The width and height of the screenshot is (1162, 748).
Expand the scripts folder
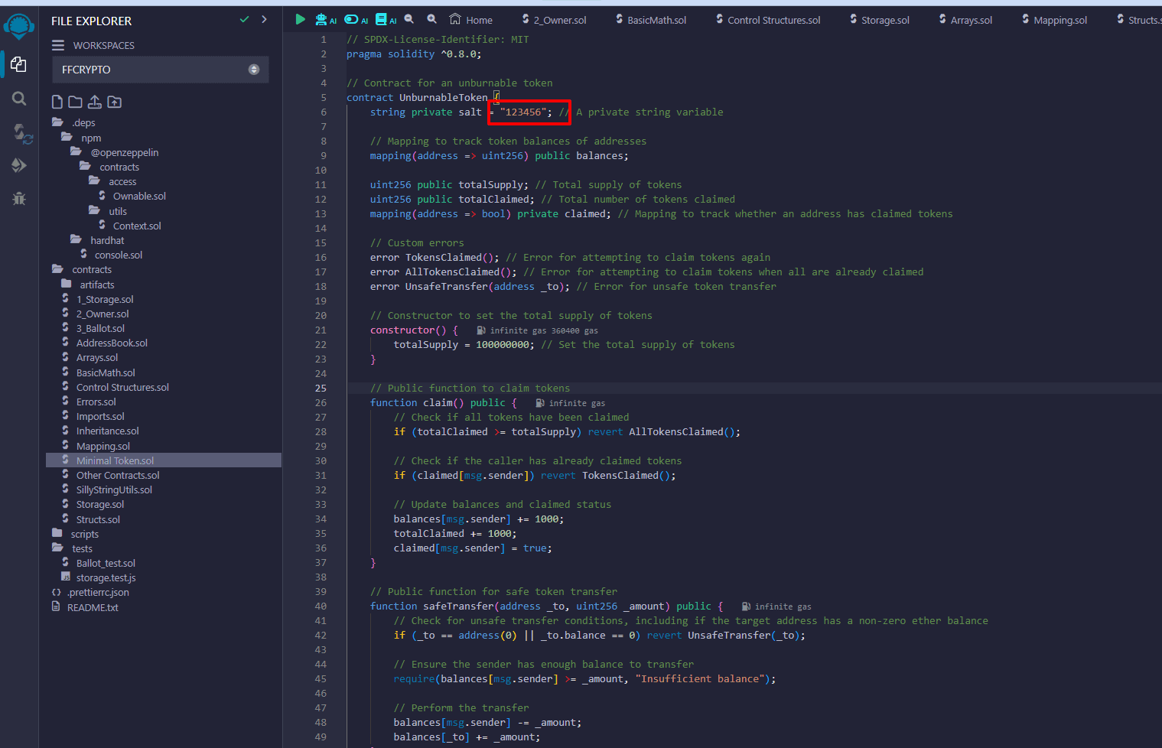(76, 534)
